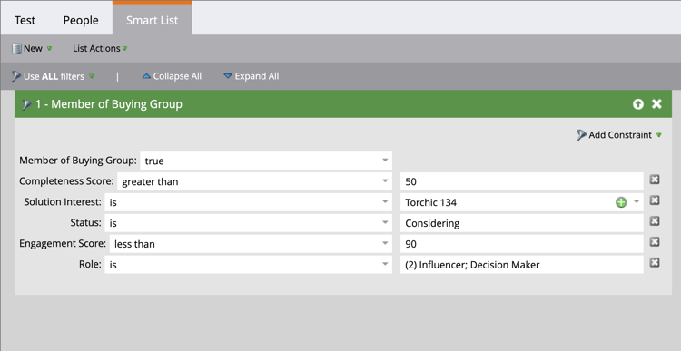Open the People tab
The width and height of the screenshot is (681, 351).
tap(81, 20)
